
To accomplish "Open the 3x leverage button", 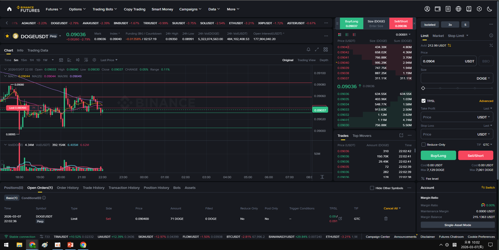I will point(450,24).
